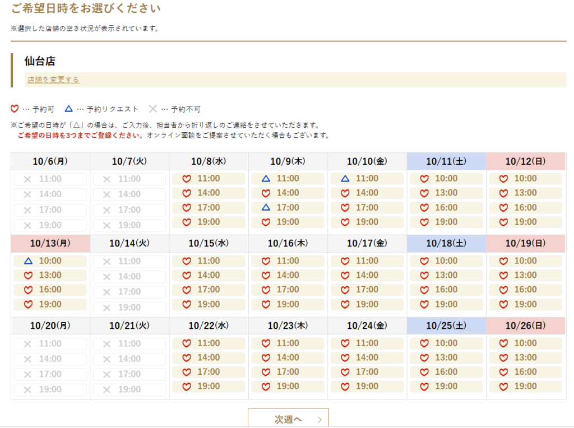Select 10/13 (月) 13:00 time slot
This screenshot has height=428, width=574.
50,275
